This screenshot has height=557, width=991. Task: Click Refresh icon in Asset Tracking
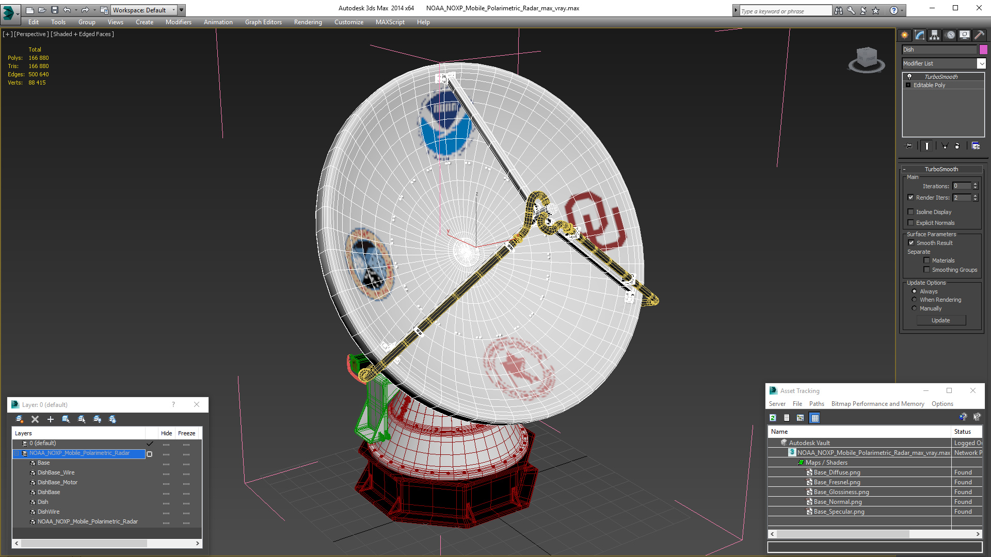tap(773, 418)
